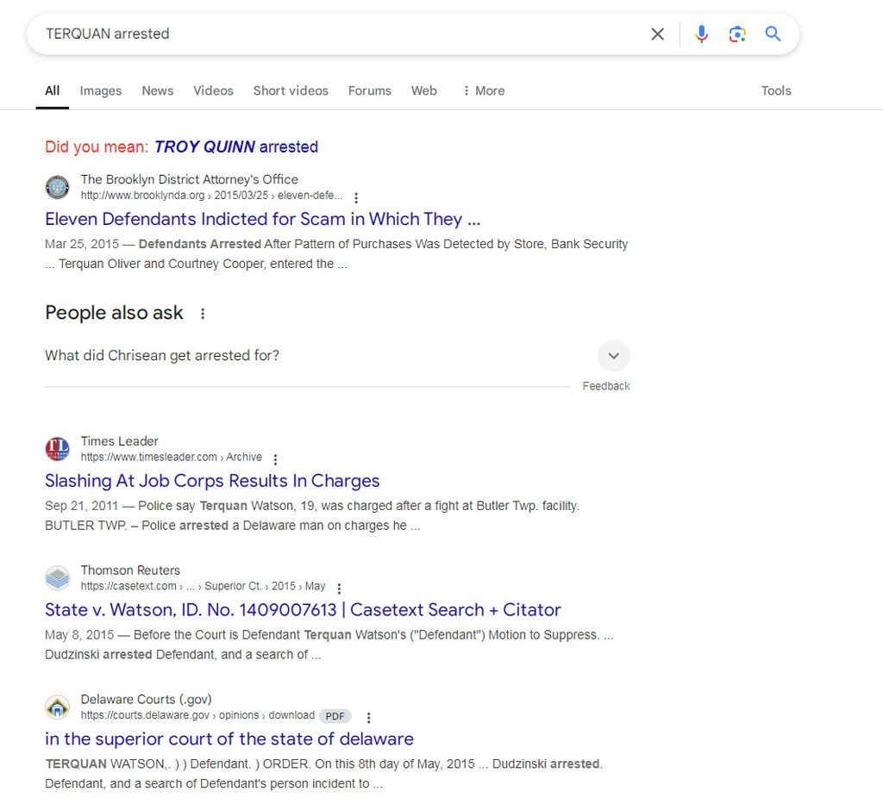The width and height of the screenshot is (883, 804).
Task: Open options menu for Times Leader result
Action: click(x=275, y=459)
